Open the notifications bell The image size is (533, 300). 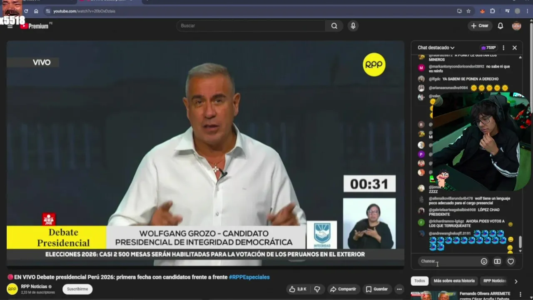pyautogui.click(x=501, y=26)
